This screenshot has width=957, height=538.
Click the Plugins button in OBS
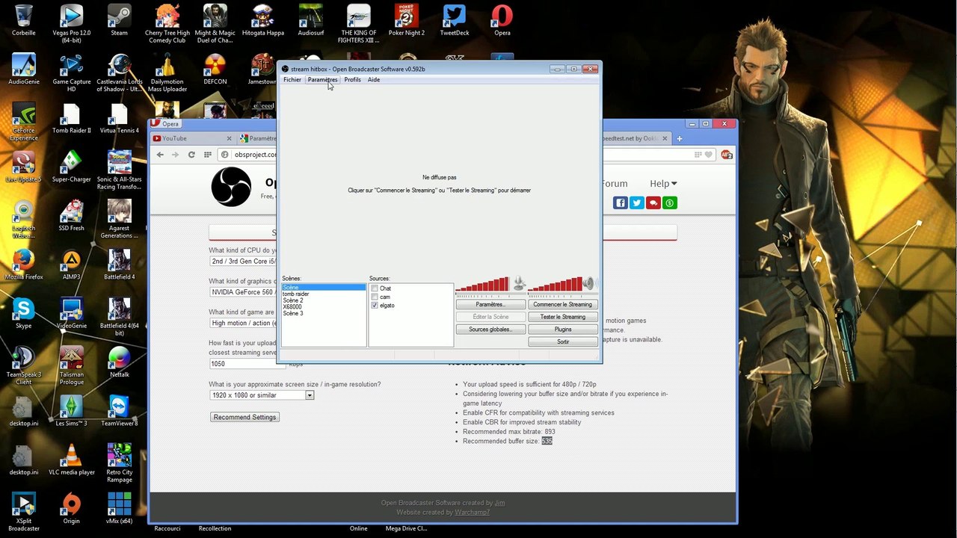563,330
